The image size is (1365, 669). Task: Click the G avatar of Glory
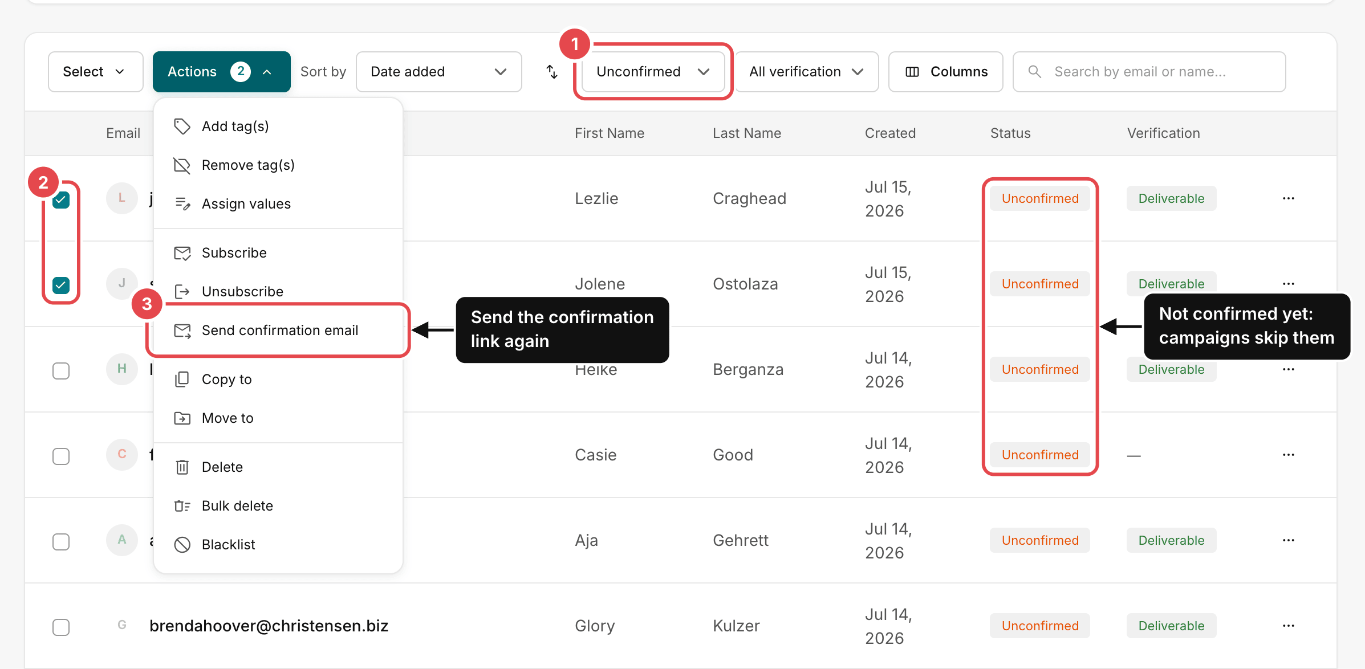click(x=121, y=626)
